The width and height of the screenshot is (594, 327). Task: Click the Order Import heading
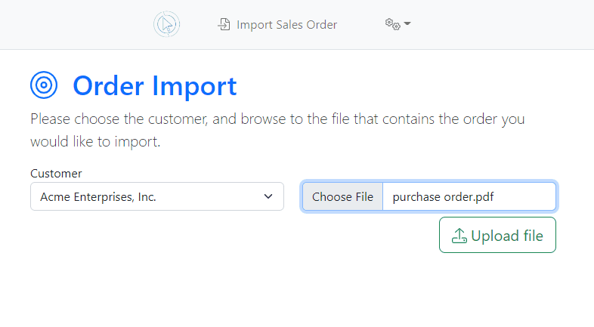click(x=155, y=86)
